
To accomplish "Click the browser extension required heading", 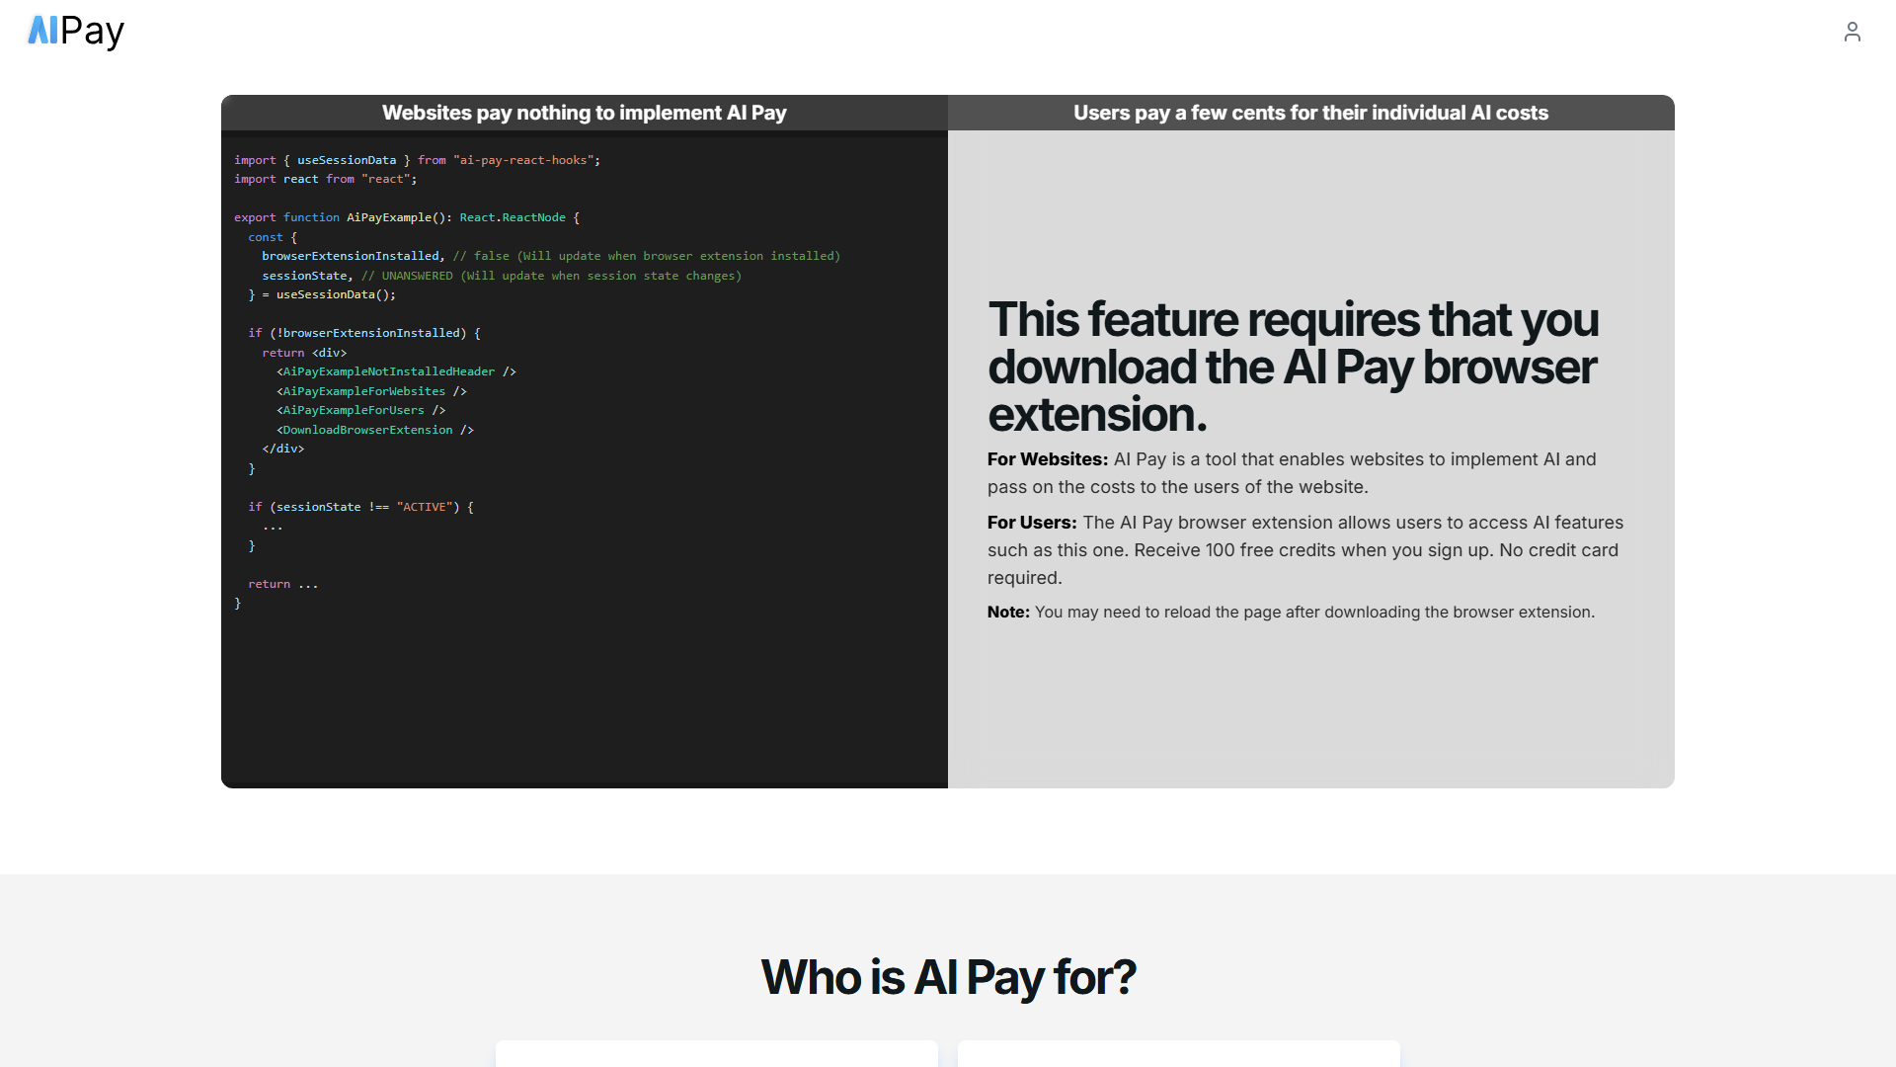I will pyautogui.click(x=1292, y=367).
